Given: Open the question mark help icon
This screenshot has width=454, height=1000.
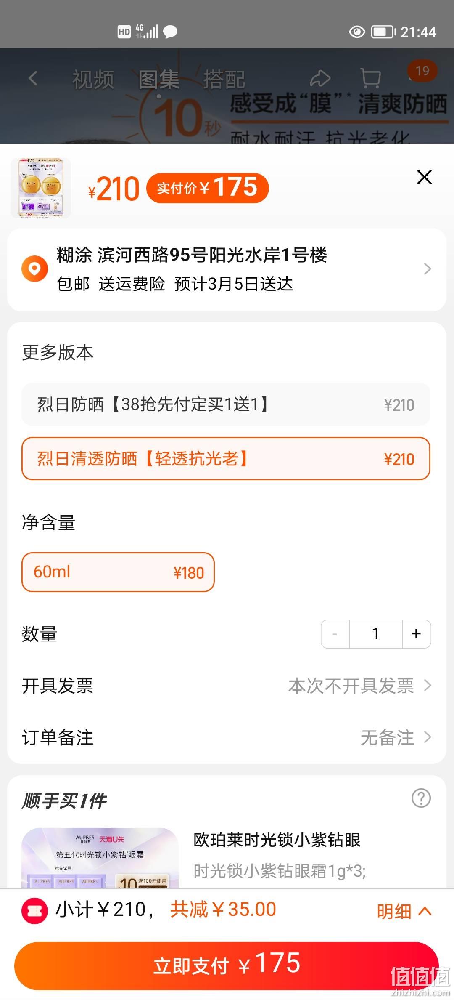Looking at the screenshot, I should point(421,798).
